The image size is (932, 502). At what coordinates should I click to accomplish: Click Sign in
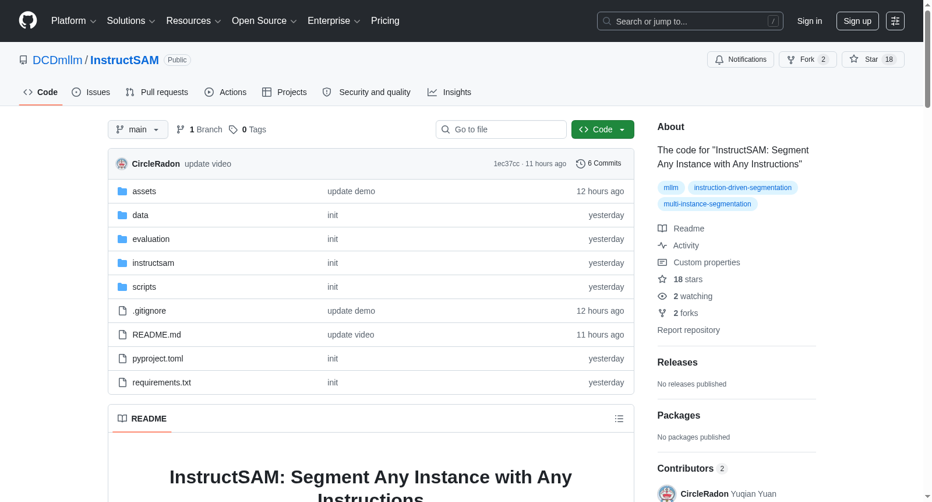click(810, 21)
